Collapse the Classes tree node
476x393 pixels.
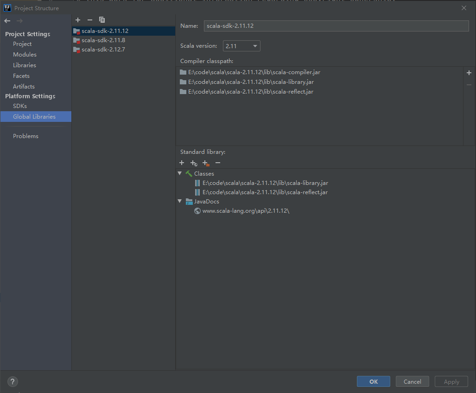pyautogui.click(x=180, y=173)
